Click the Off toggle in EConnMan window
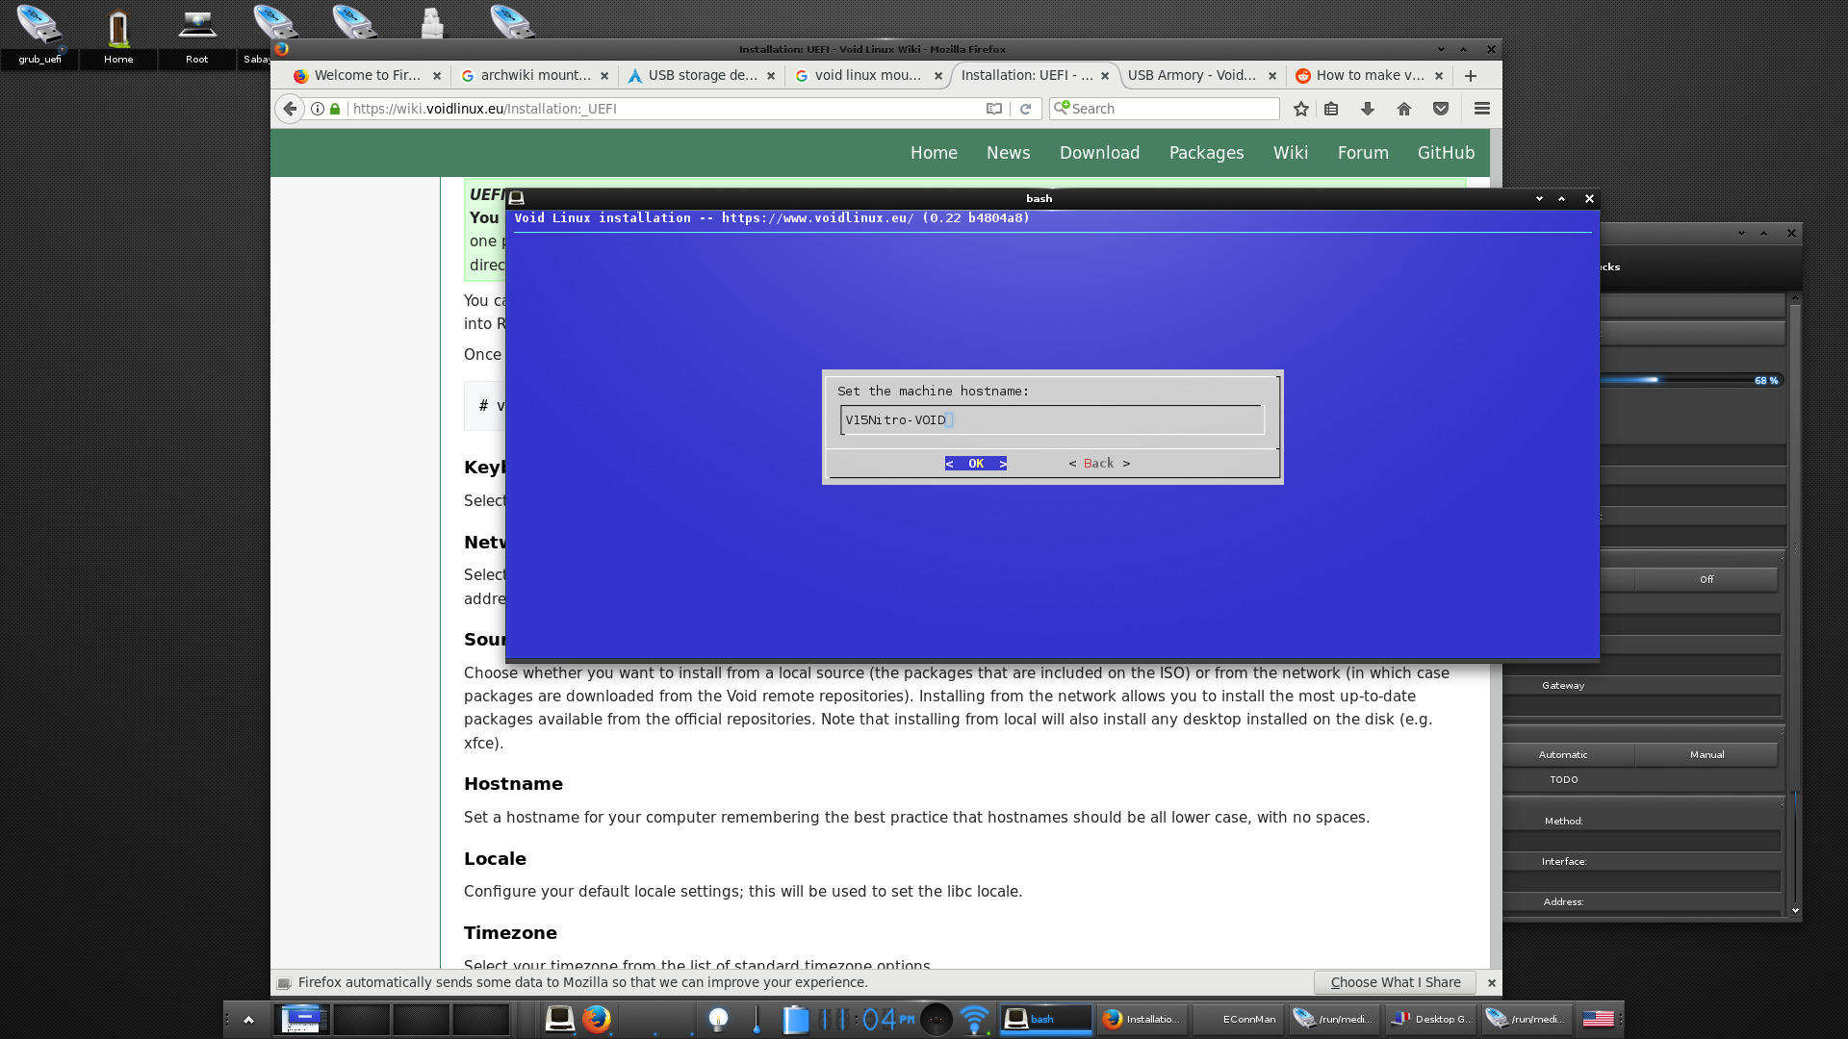Image resolution: width=1848 pixels, height=1039 pixels. click(1706, 579)
